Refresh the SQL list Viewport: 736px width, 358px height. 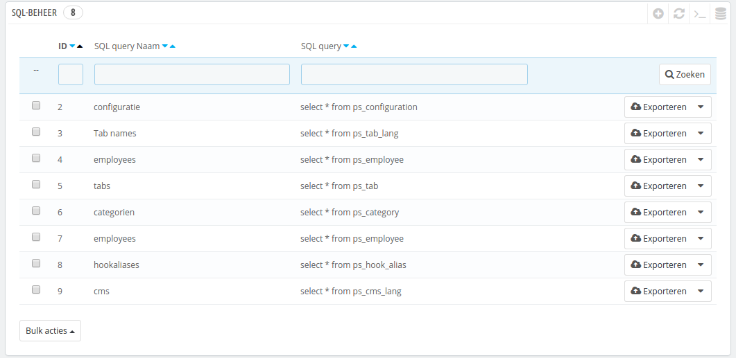tap(678, 14)
